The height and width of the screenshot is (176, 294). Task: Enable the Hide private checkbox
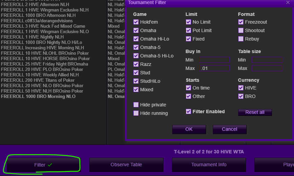click(x=136, y=105)
